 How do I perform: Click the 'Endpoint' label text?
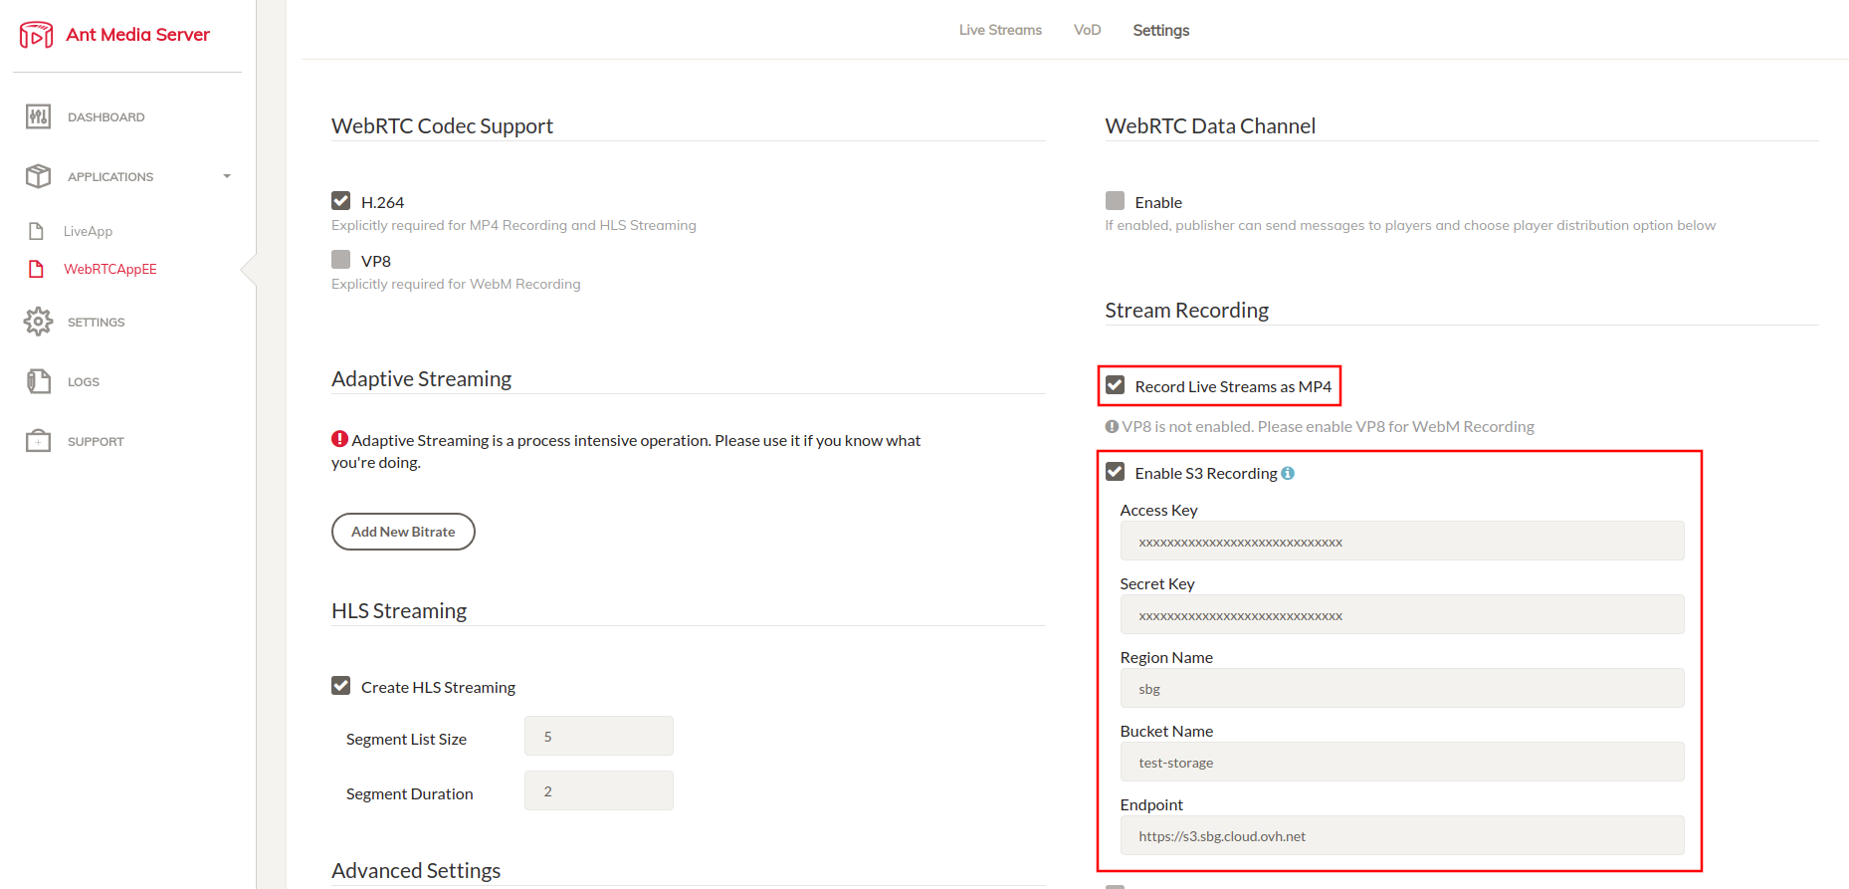(x=1151, y=804)
